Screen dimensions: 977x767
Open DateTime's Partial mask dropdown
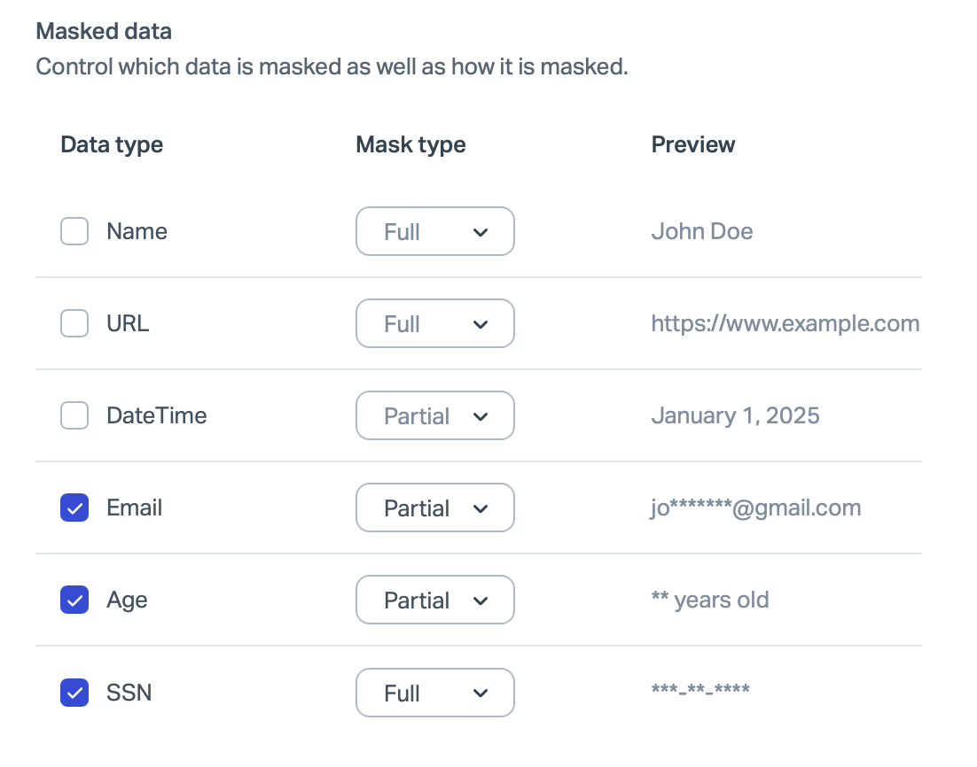[434, 416]
